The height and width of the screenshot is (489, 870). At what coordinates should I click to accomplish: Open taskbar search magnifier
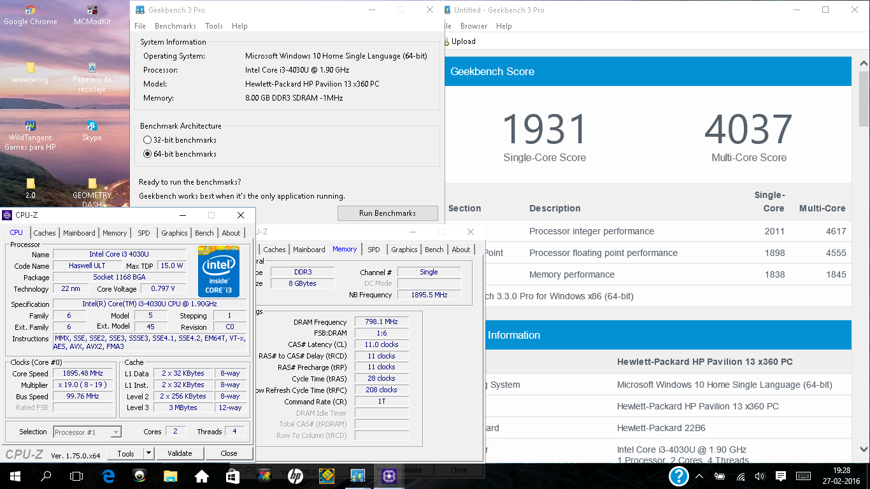pos(46,476)
